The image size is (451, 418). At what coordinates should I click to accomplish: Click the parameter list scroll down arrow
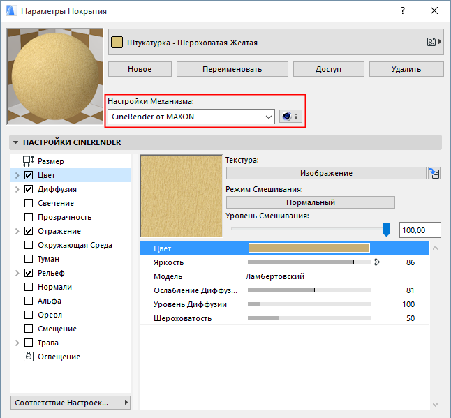436,405
